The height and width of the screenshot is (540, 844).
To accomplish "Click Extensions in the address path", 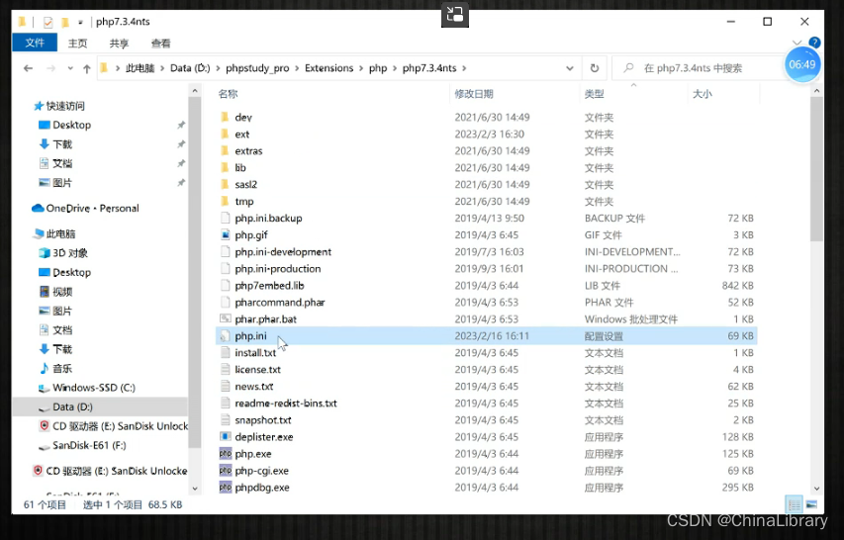I will [328, 68].
